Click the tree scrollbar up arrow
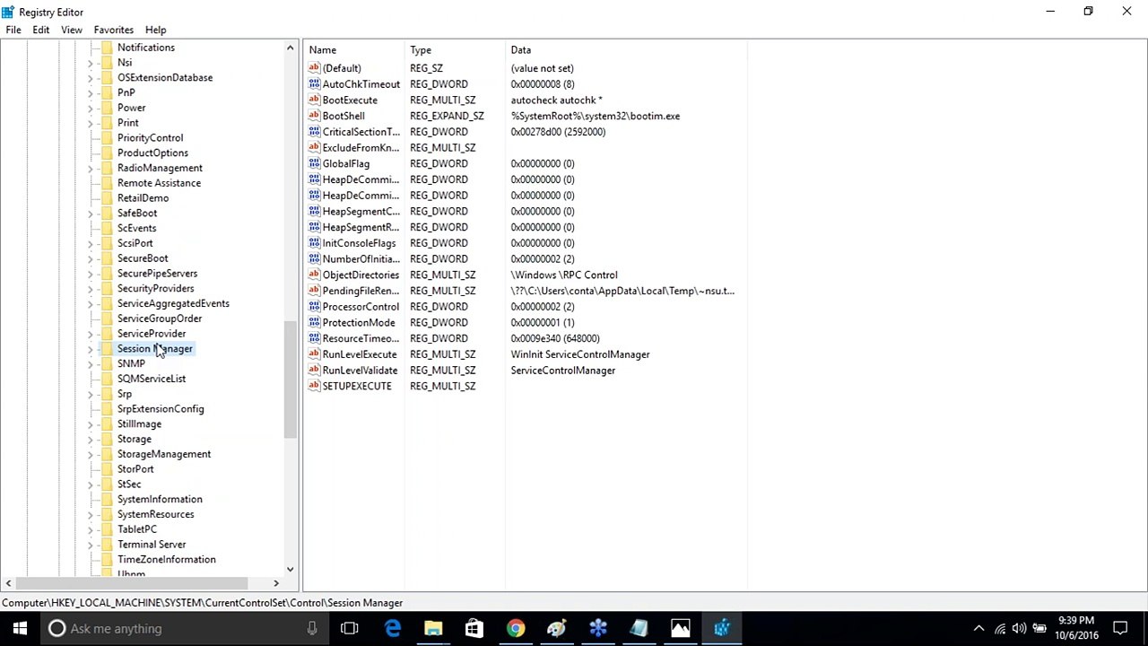 point(291,48)
